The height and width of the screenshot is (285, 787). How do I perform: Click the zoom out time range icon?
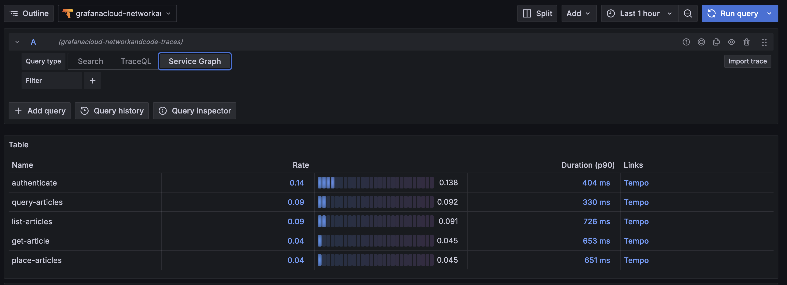coord(687,13)
